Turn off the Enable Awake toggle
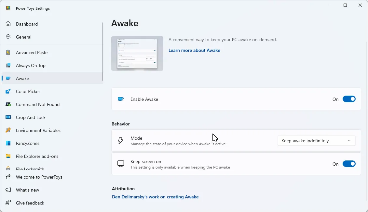Screen dimensions: 368x212 point(349,99)
